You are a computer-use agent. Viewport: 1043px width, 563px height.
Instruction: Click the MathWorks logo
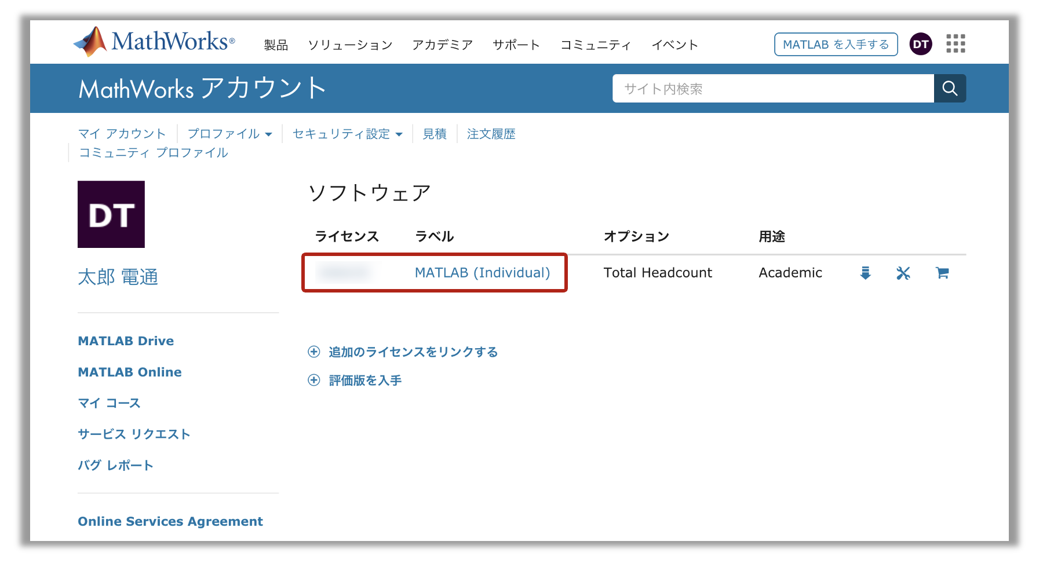tap(154, 42)
